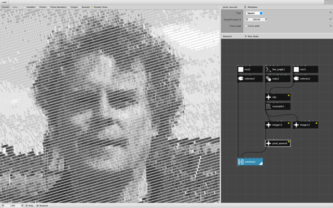This screenshot has width=333, height=208.
Task: Select the rect1 node icon
Action: [x=296, y=69]
